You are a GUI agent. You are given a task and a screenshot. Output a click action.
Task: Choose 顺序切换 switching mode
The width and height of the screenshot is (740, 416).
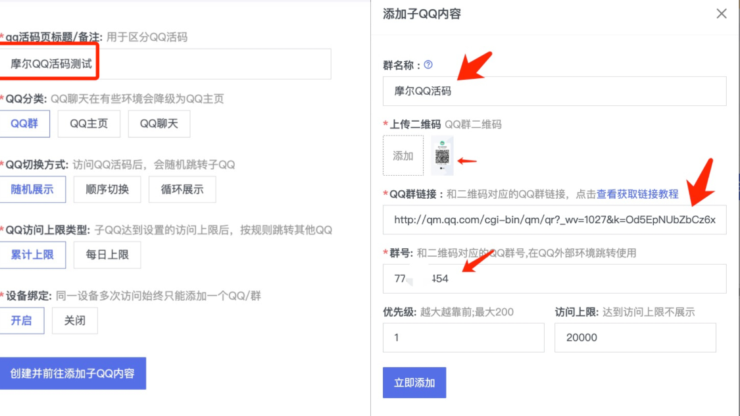107,190
